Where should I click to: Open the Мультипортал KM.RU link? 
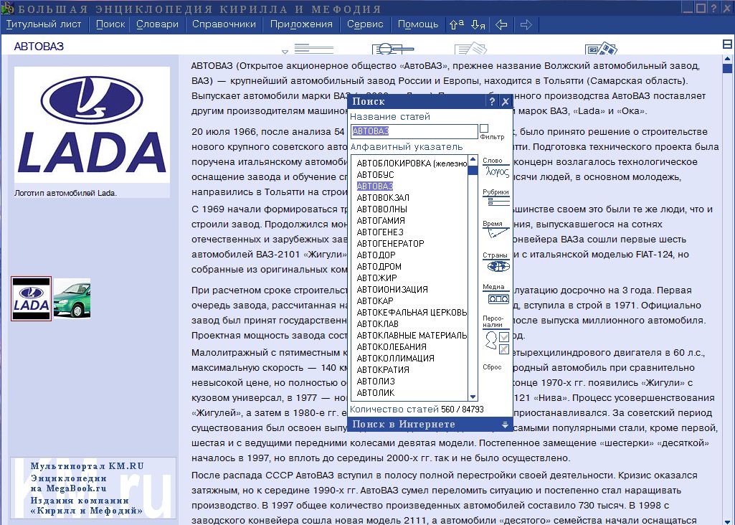coord(87,466)
